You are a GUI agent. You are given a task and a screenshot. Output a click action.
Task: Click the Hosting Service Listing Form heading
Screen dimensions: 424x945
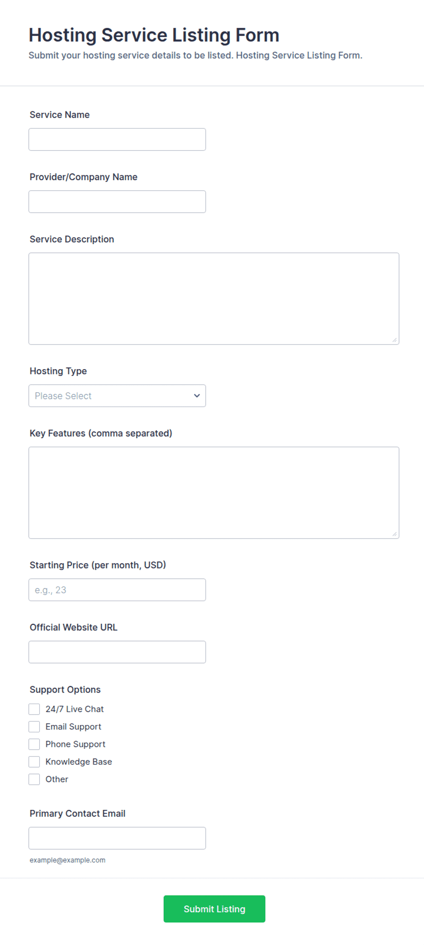pyautogui.click(x=154, y=35)
